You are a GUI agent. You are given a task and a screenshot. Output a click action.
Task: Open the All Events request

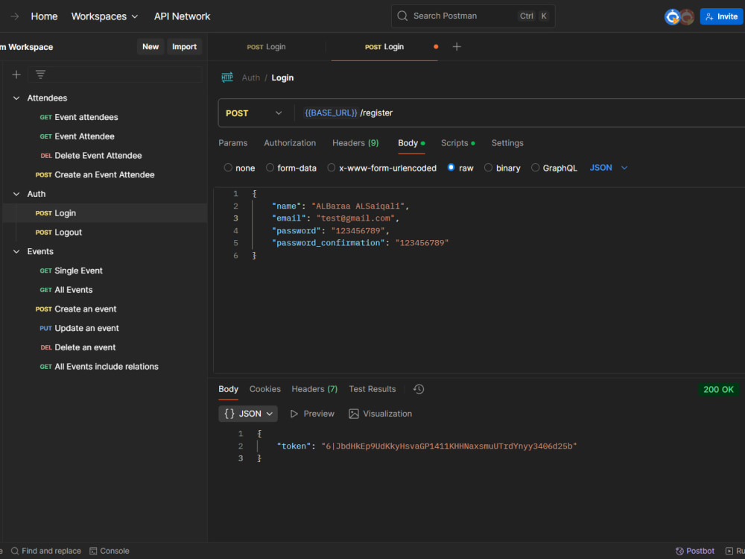point(66,290)
